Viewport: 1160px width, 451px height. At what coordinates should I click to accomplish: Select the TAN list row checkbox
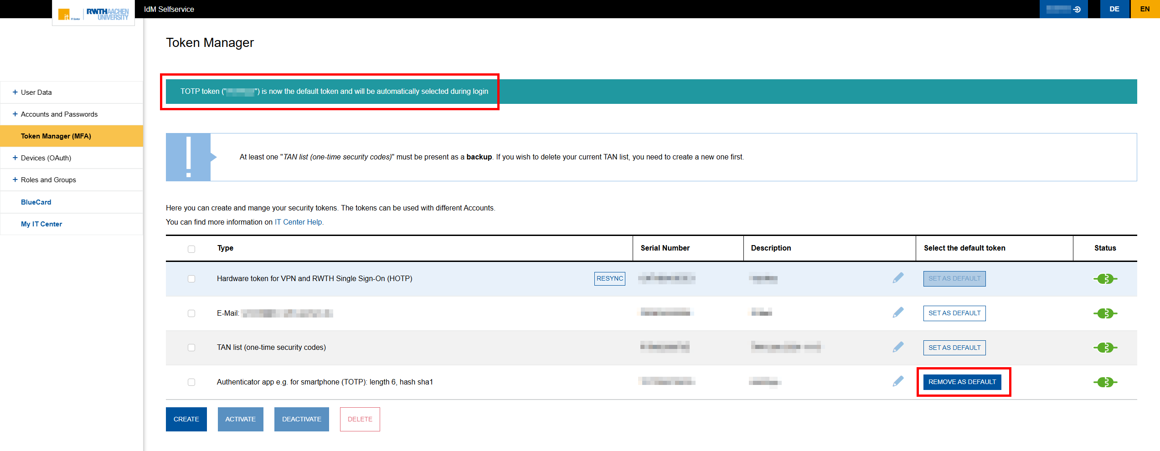[x=191, y=348]
